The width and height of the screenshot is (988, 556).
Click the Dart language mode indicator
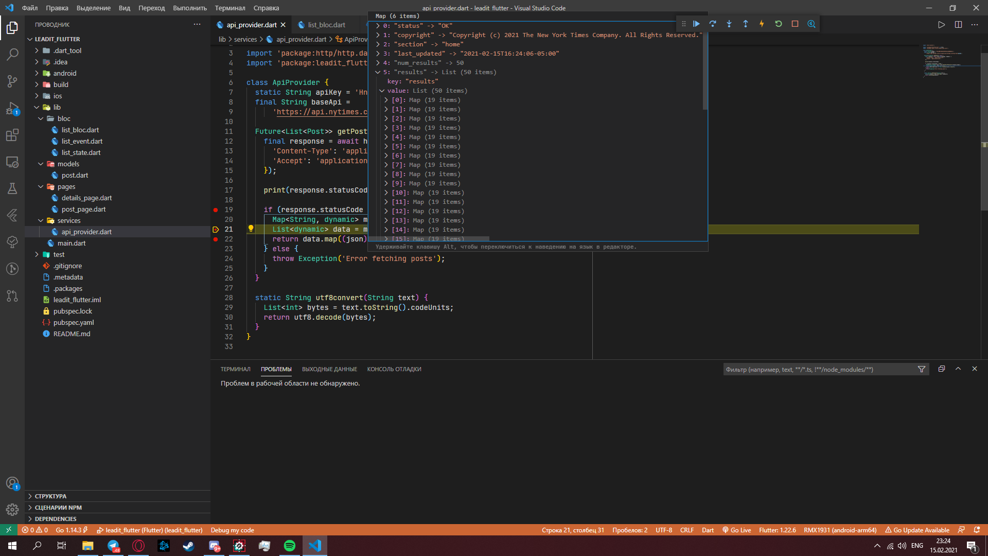coord(708,530)
